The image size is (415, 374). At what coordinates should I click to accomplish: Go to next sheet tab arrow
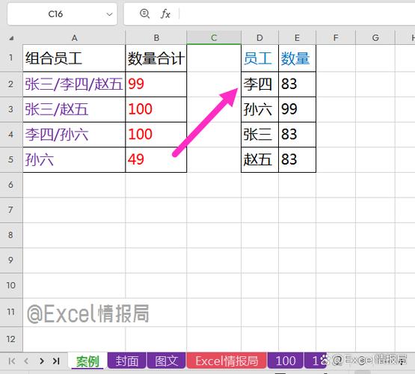(x=42, y=361)
